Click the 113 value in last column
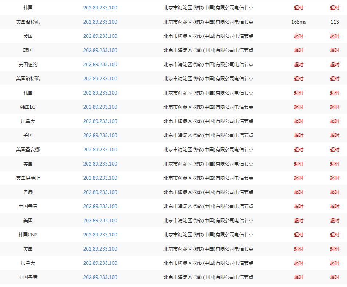 pos(335,22)
